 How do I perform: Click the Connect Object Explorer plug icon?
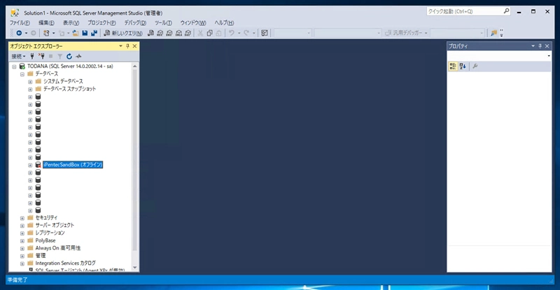(32, 56)
